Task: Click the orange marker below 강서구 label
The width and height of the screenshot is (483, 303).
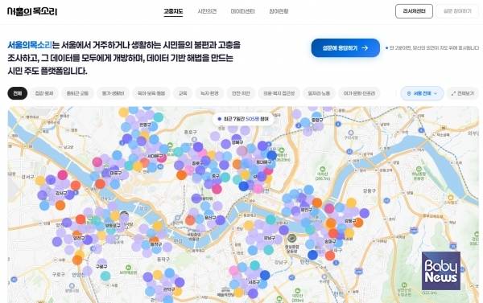Action: point(60,205)
